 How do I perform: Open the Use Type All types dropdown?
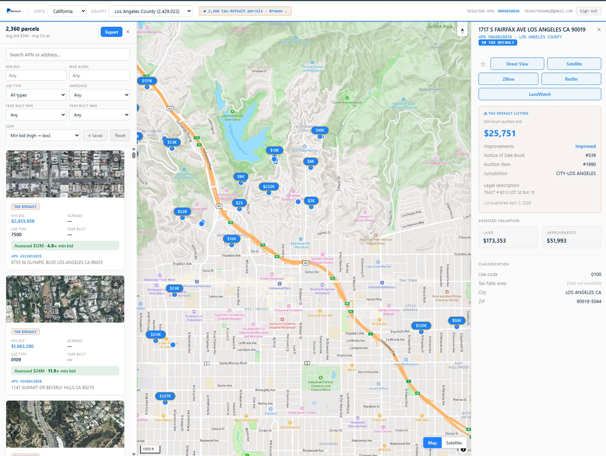point(36,95)
